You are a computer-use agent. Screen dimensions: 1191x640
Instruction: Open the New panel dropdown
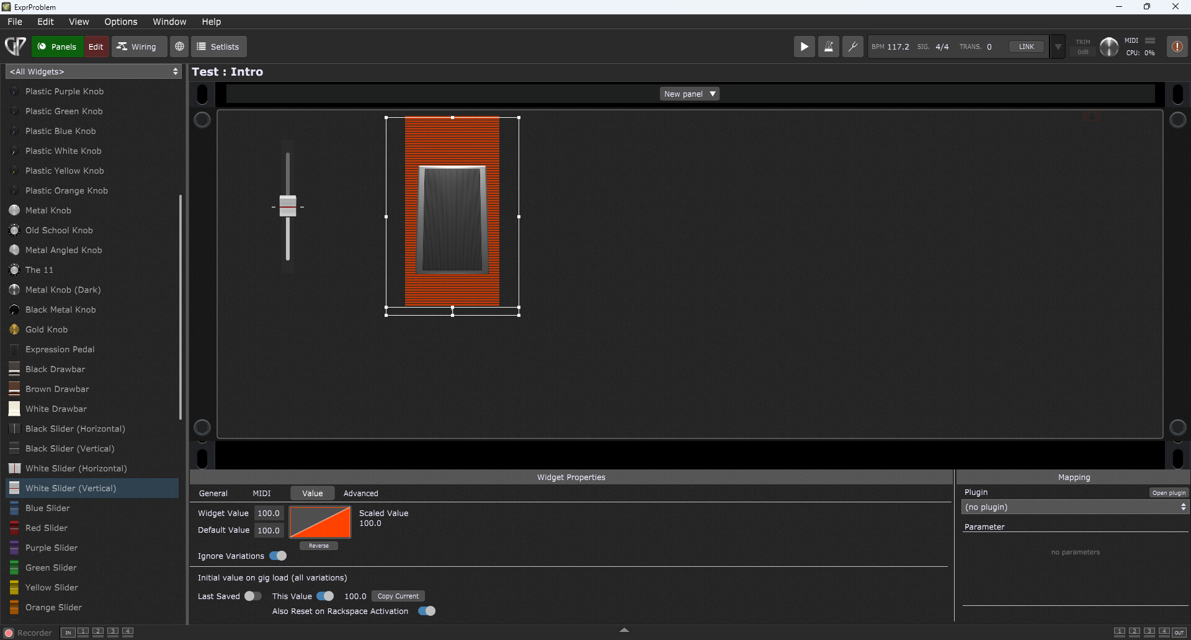pyautogui.click(x=689, y=94)
